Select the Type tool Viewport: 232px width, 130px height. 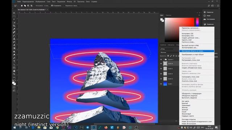click(14, 61)
